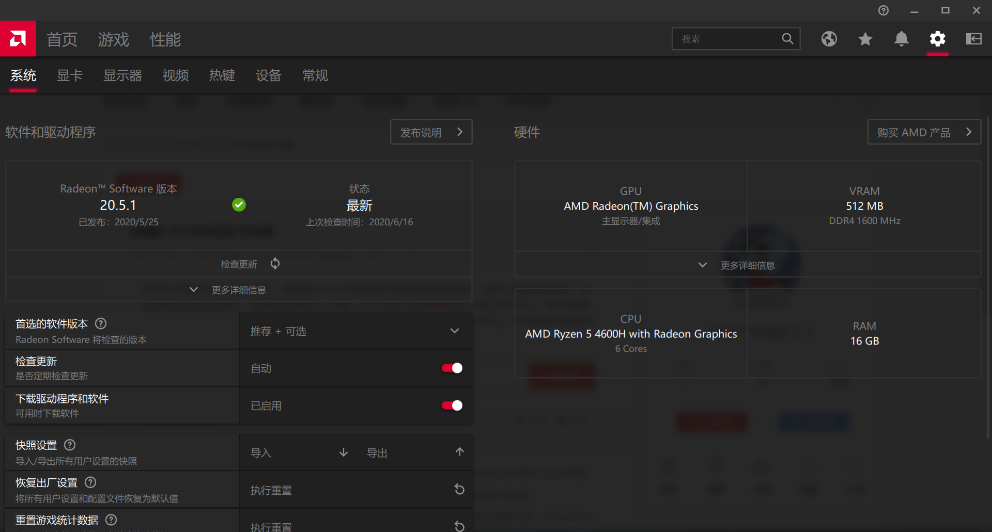Click help icon beside 重置游戏统计数据

coord(111,520)
